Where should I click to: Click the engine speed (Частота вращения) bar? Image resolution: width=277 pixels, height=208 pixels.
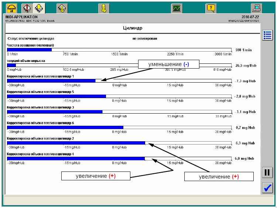pos(119,49)
